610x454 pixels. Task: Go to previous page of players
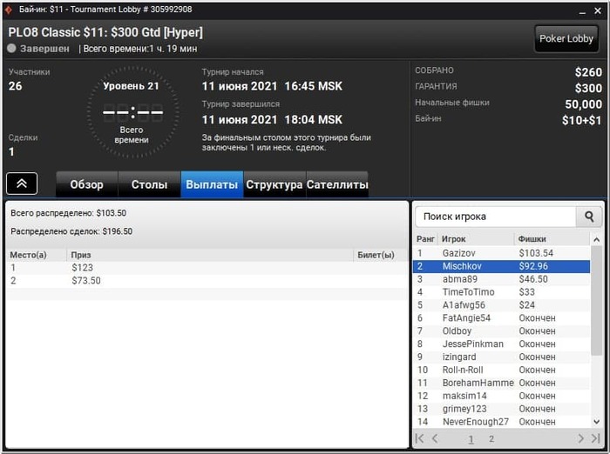point(435,439)
